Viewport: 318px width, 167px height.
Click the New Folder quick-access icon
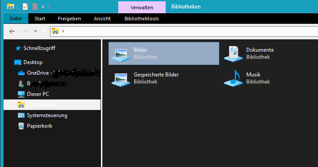pos(35,7)
